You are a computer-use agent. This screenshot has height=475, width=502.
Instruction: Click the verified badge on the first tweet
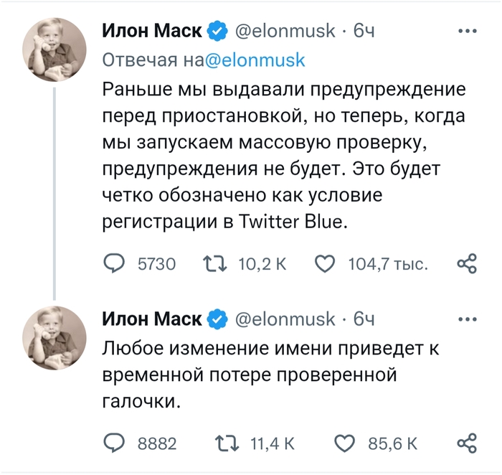(217, 31)
